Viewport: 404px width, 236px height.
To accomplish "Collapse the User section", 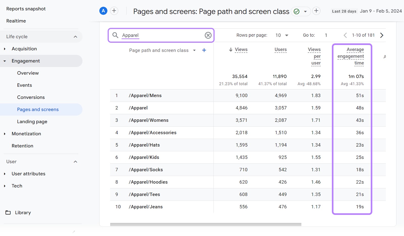I will click(75, 161).
